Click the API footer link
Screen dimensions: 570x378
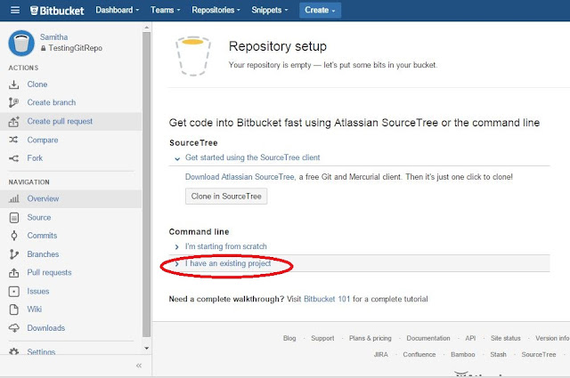tap(470, 338)
